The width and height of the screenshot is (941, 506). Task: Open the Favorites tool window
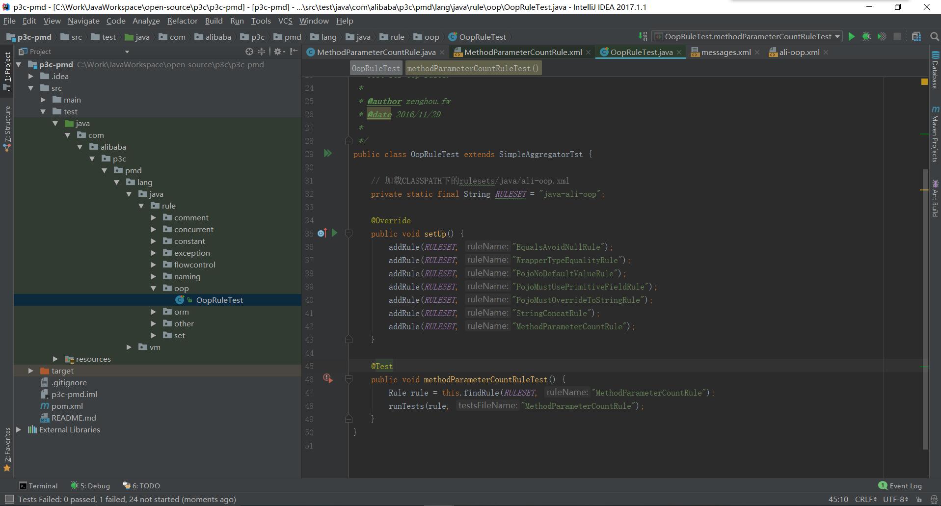[7, 450]
